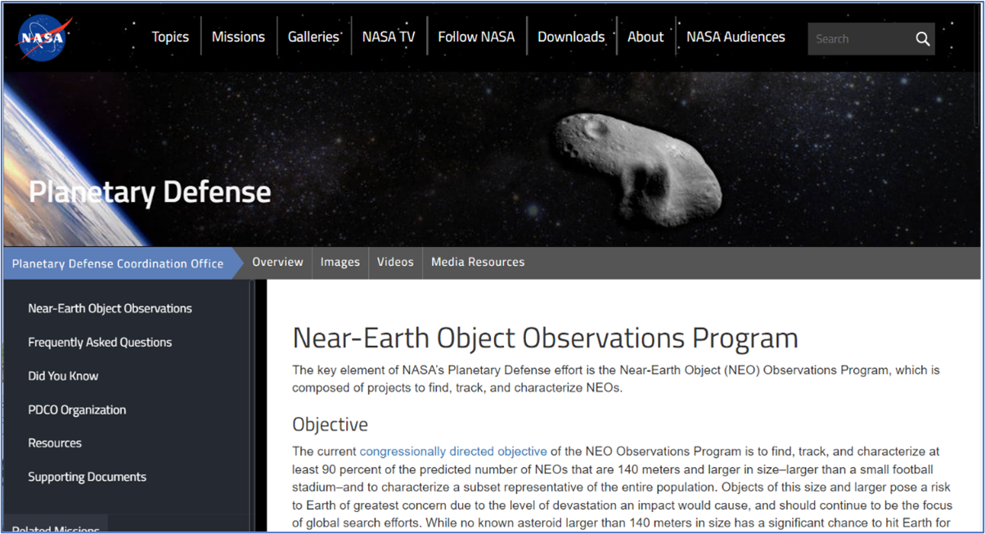Open the Follow NASA menu
This screenshot has width=985, height=534.
tap(476, 37)
